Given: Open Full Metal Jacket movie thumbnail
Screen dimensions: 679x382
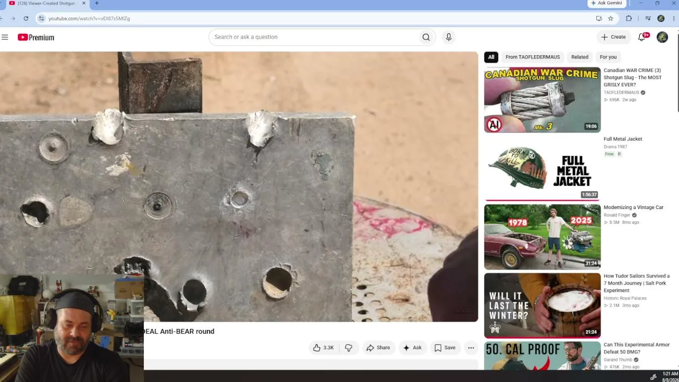Looking at the screenshot, I should (542, 168).
